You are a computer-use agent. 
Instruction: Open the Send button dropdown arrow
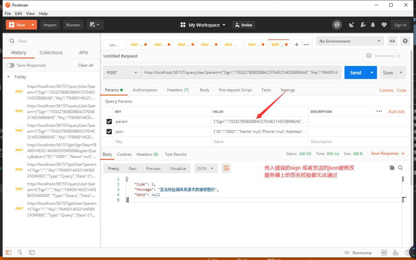pyautogui.click(x=372, y=73)
